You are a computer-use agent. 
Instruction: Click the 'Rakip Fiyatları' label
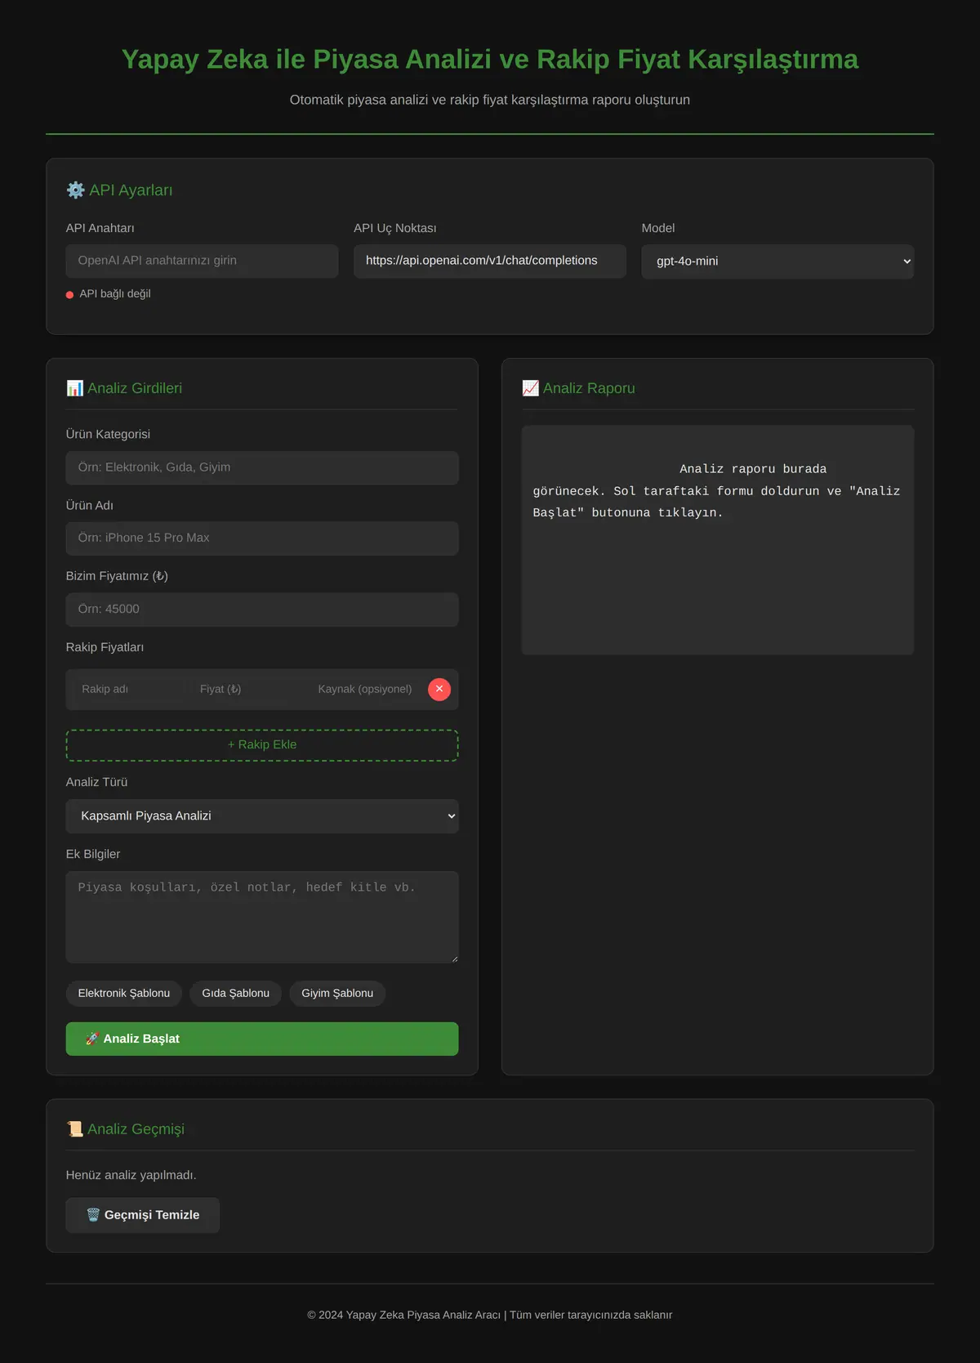(x=105, y=647)
